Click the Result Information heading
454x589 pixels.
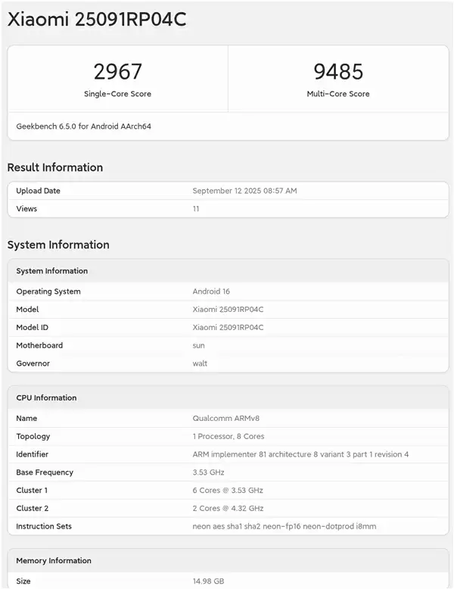coord(55,167)
